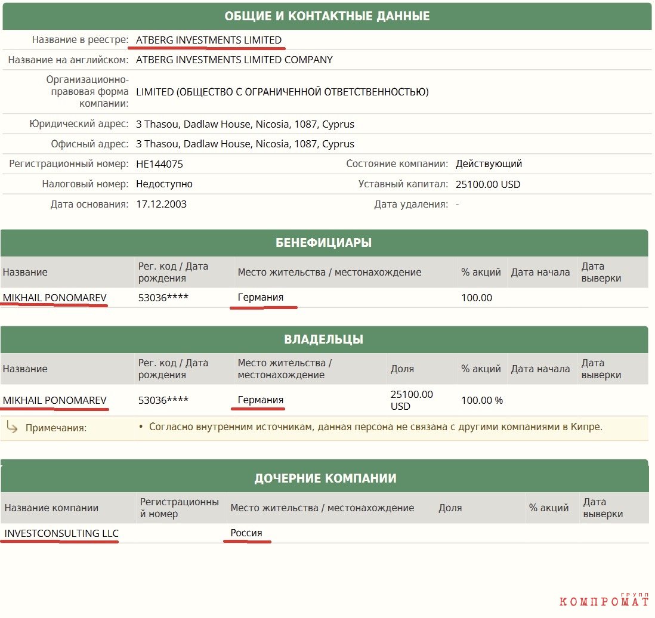Click reg code 53036**** in beneficiaries

point(163,298)
